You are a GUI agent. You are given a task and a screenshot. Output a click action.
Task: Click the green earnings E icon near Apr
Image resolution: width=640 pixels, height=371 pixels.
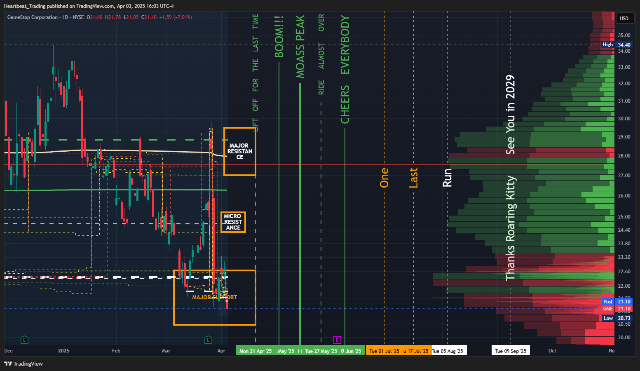point(208,340)
